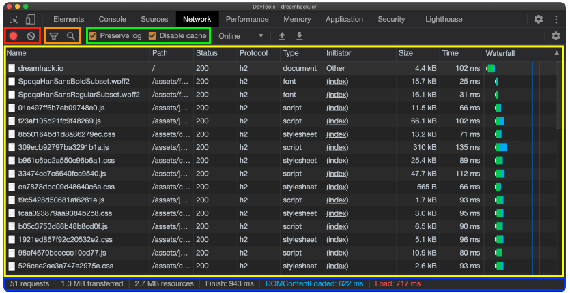Click the (index) initiator link for 526cae2ae3a747e2975e.css
The height and width of the screenshot is (293, 570).
click(337, 266)
